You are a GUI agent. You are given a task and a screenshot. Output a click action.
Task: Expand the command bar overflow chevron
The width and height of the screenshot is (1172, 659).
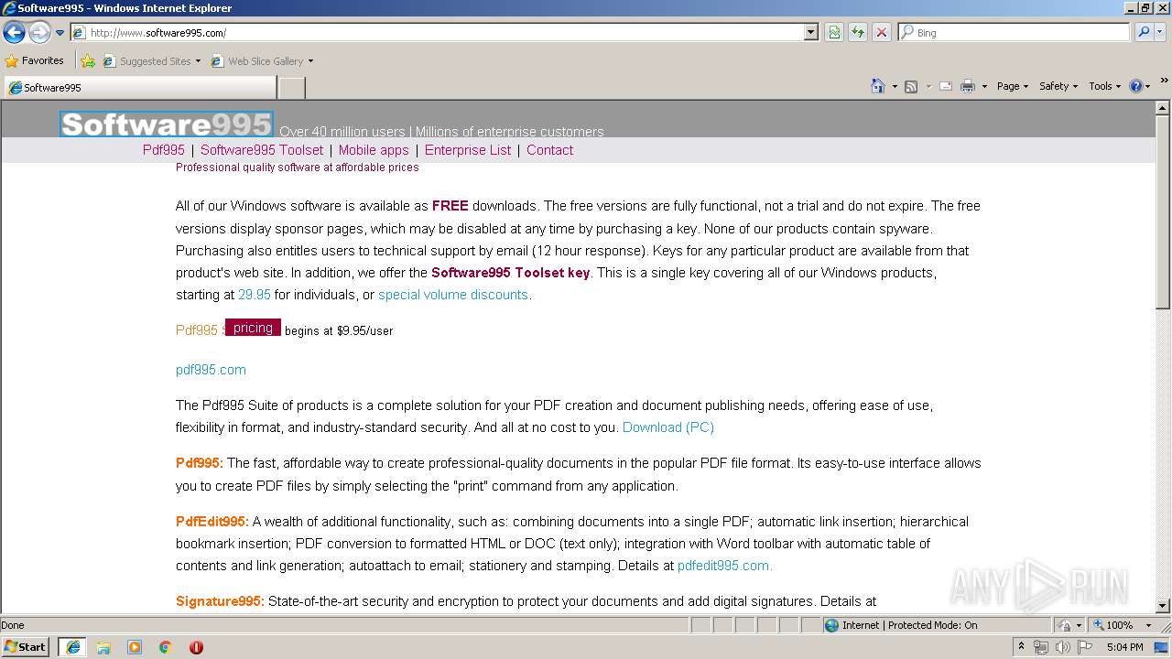click(x=1164, y=81)
